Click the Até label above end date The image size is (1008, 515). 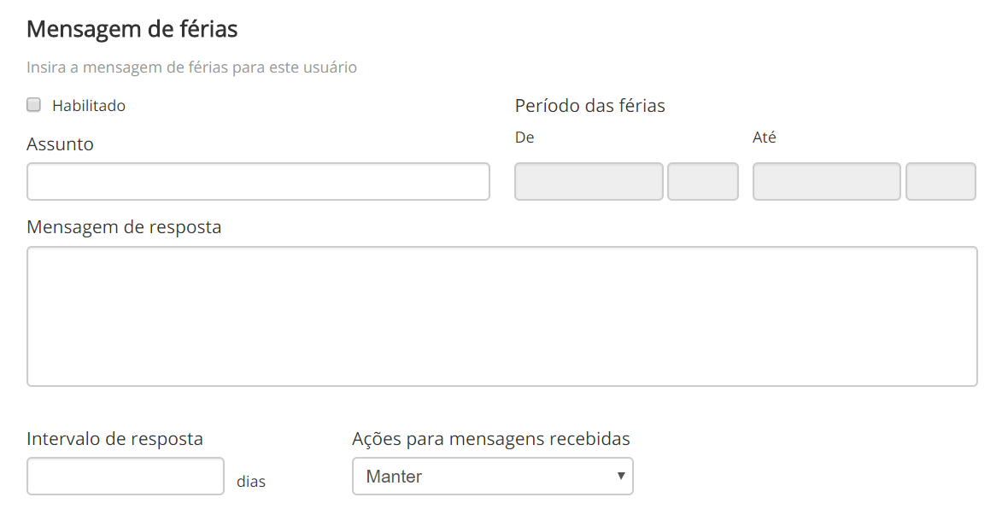coord(764,138)
